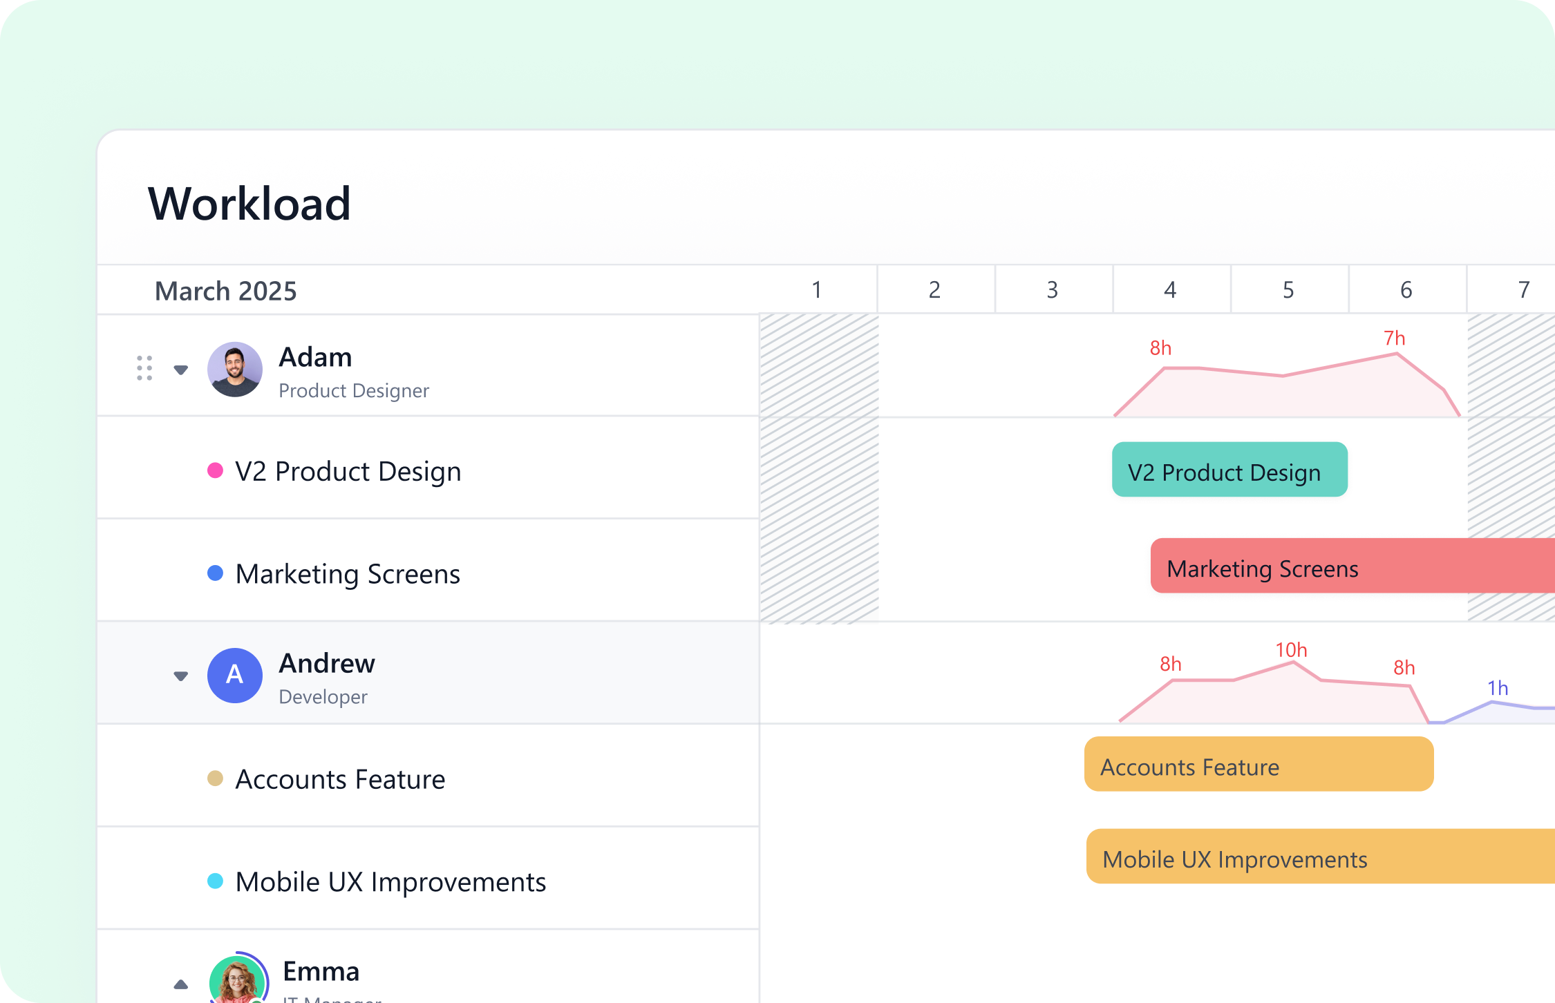Click the cyan dot by Mobile UX Improvements
The height and width of the screenshot is (1003, 1555).
pos(215,881)
